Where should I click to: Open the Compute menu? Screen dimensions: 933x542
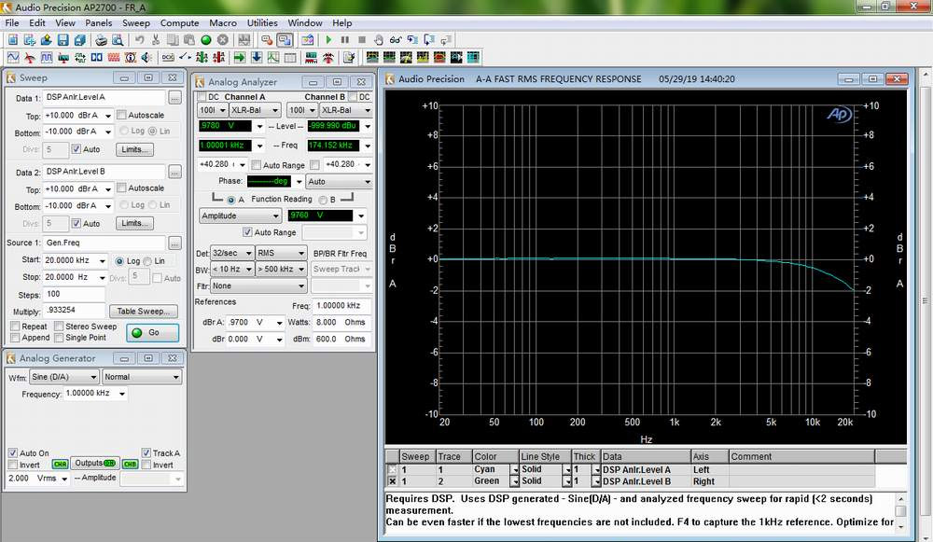(180, 22)
